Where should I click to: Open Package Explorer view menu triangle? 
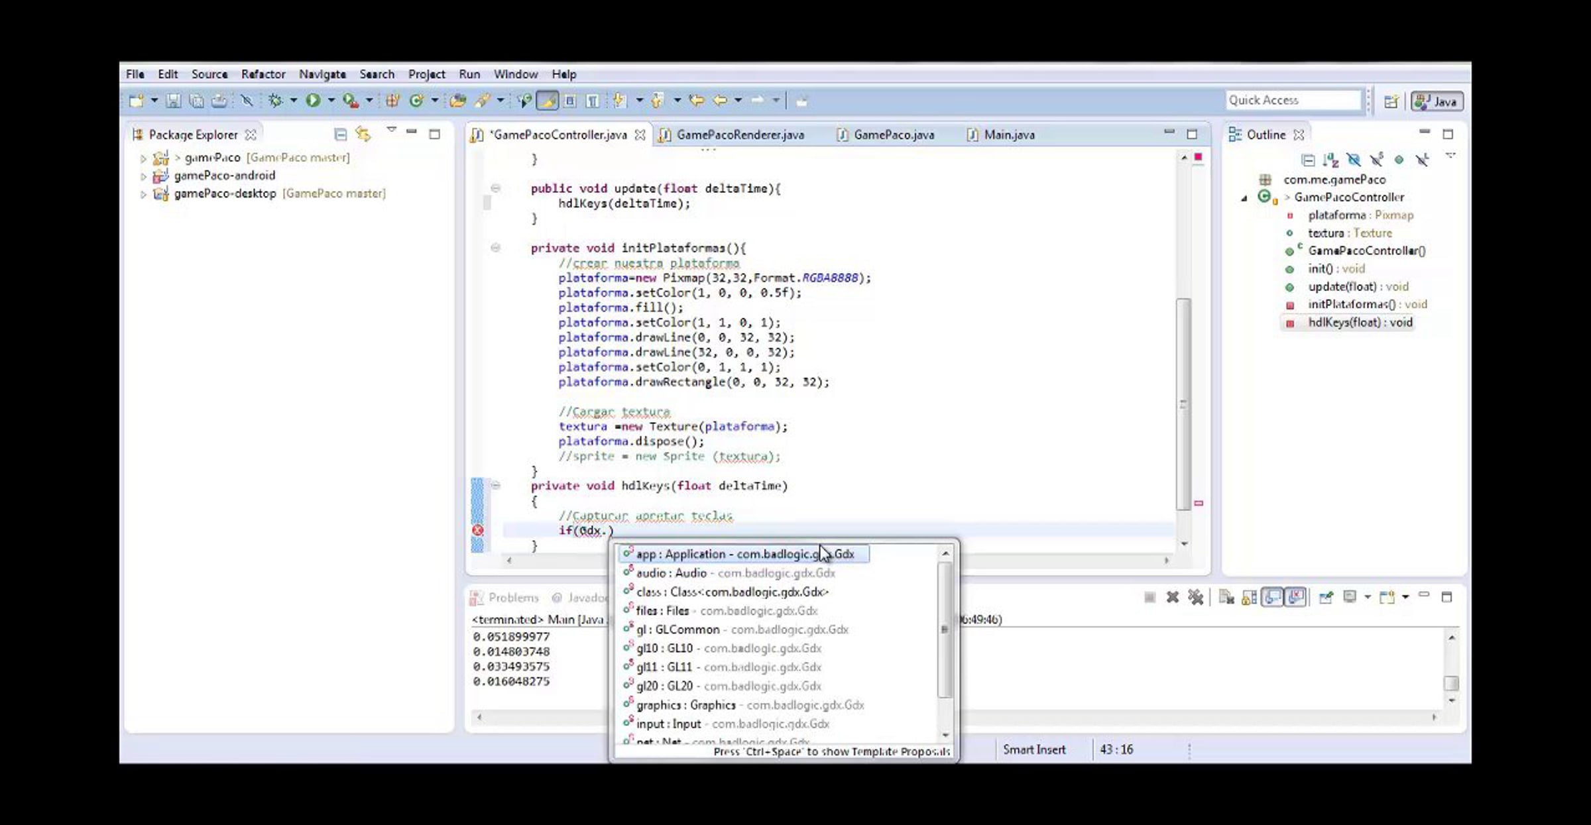391,130
